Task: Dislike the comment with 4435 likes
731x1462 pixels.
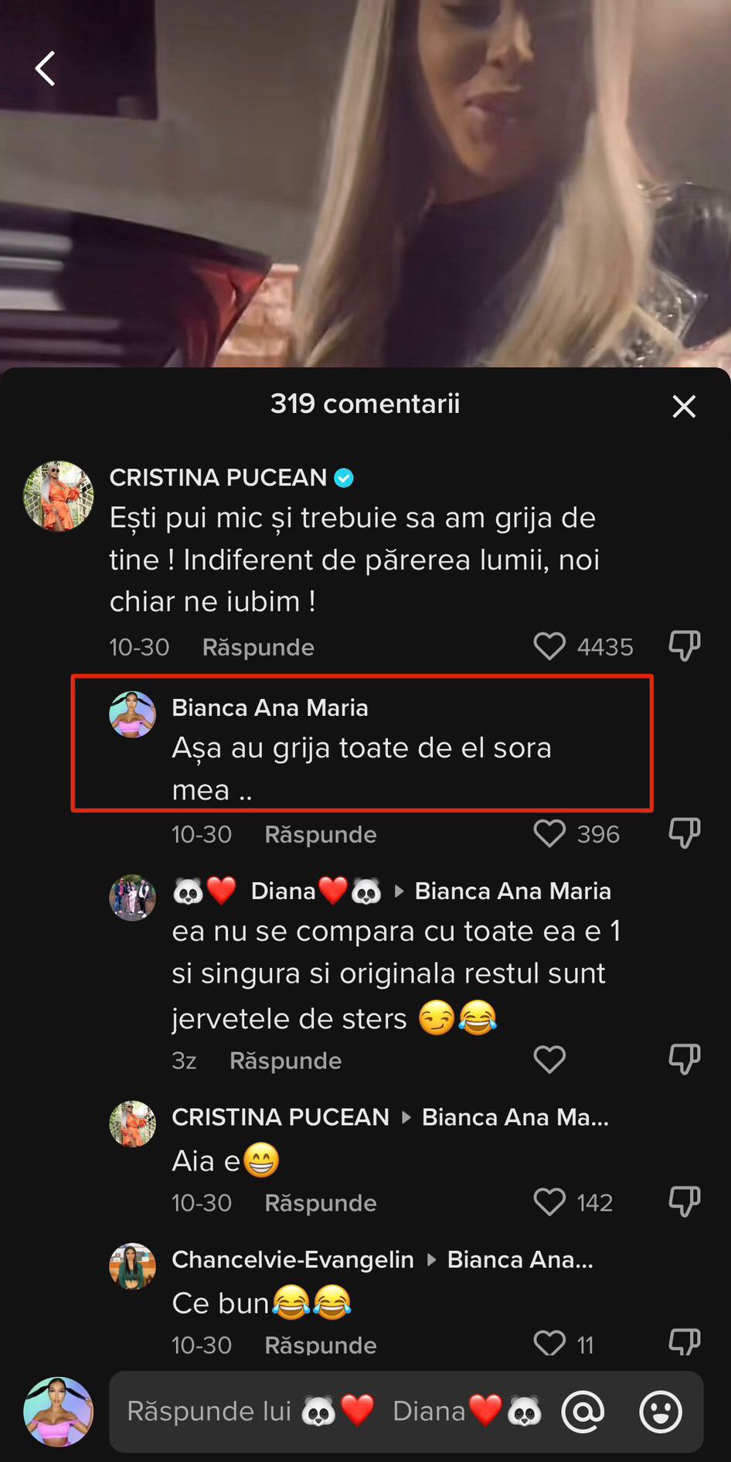Action: pos(684,646)
